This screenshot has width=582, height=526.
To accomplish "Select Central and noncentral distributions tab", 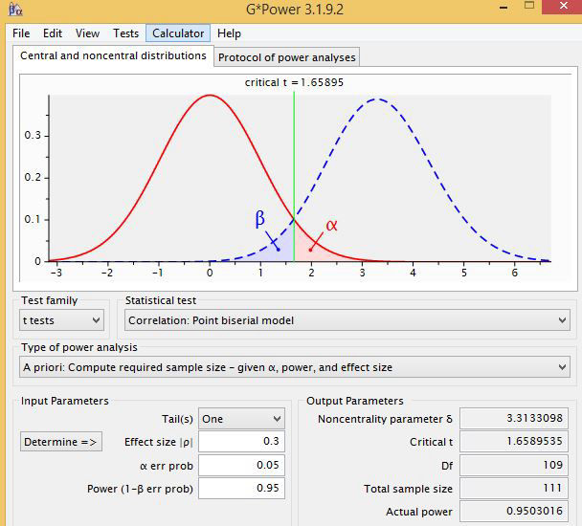I will point(113,56).
